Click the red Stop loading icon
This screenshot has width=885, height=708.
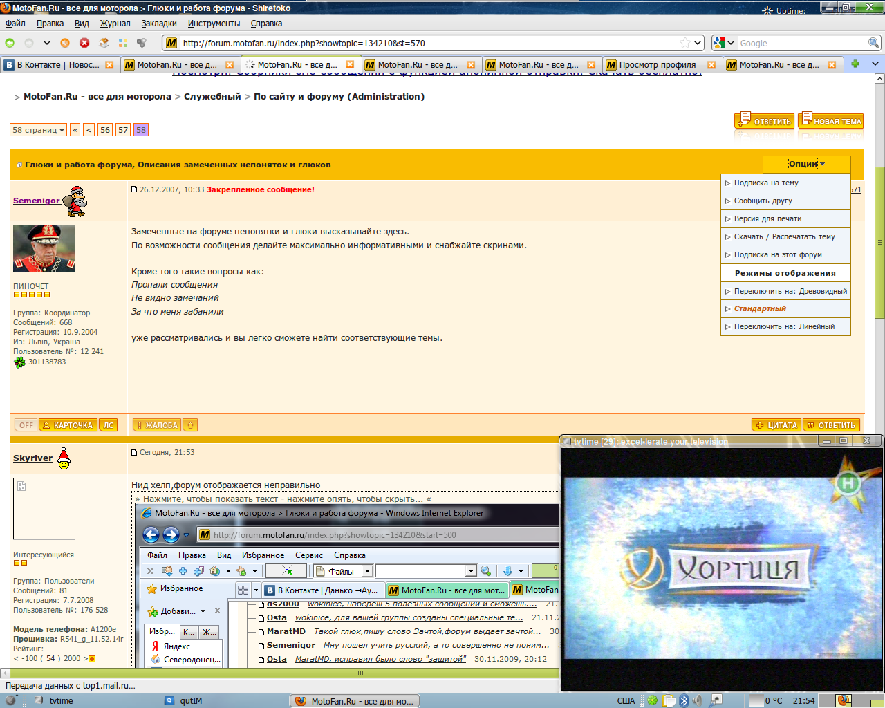tap(84, 43)
